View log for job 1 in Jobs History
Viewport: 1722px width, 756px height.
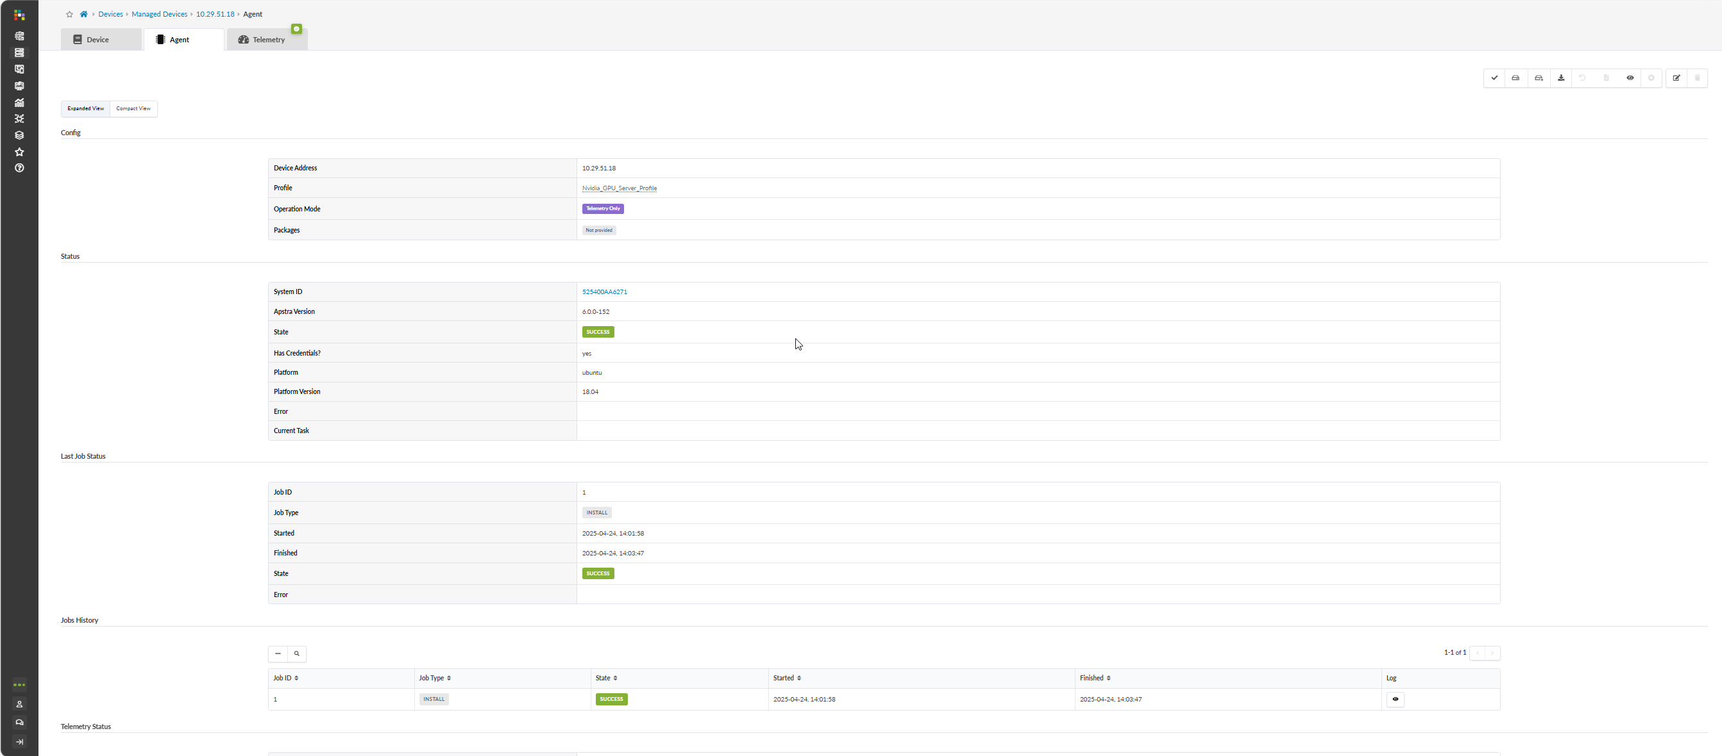tap(1395, 699)
